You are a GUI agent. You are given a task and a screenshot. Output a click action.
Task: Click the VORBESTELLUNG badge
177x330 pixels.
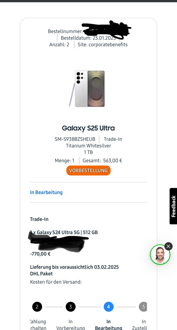tap(88, 170)
